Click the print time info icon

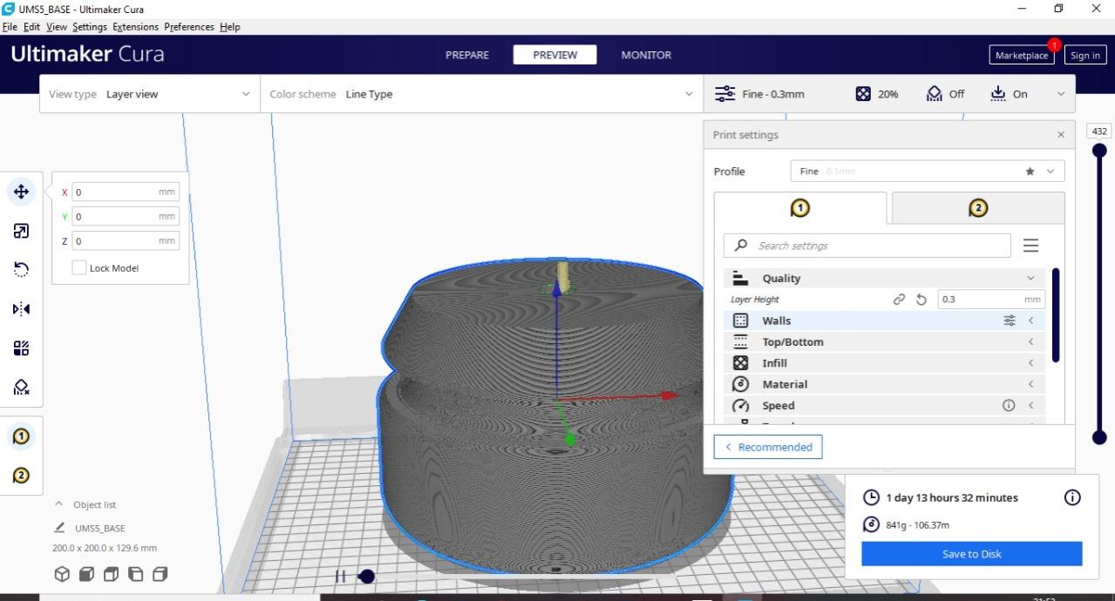pyautogui.click(x=1072, y=497)
